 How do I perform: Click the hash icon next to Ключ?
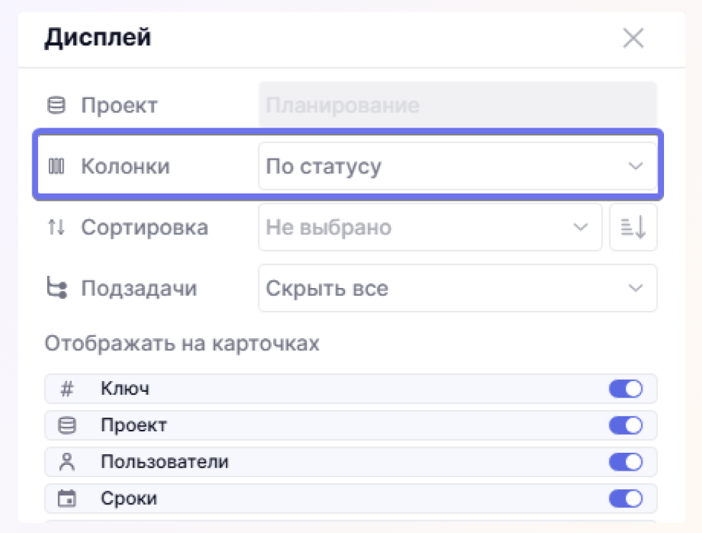[67, 389]
